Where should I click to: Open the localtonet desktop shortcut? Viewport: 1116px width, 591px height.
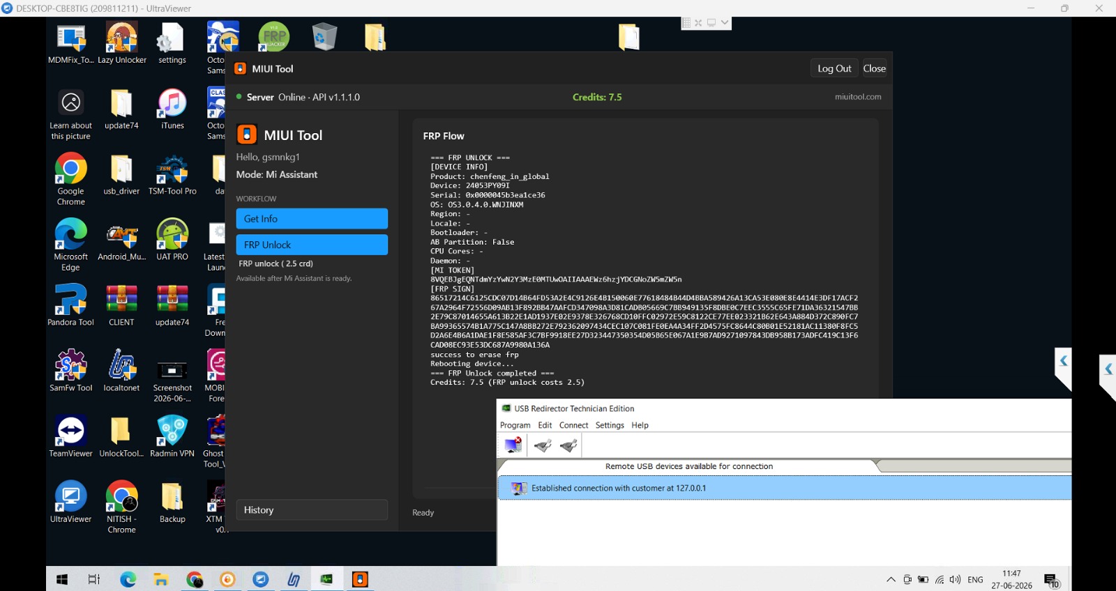[x=121, y=371]
